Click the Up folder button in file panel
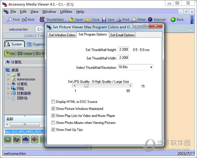 10,53
